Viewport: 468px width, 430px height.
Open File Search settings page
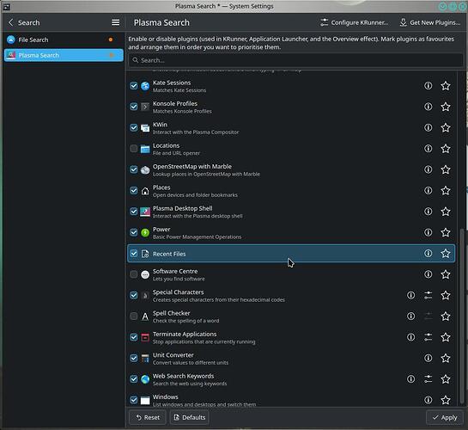64,40
